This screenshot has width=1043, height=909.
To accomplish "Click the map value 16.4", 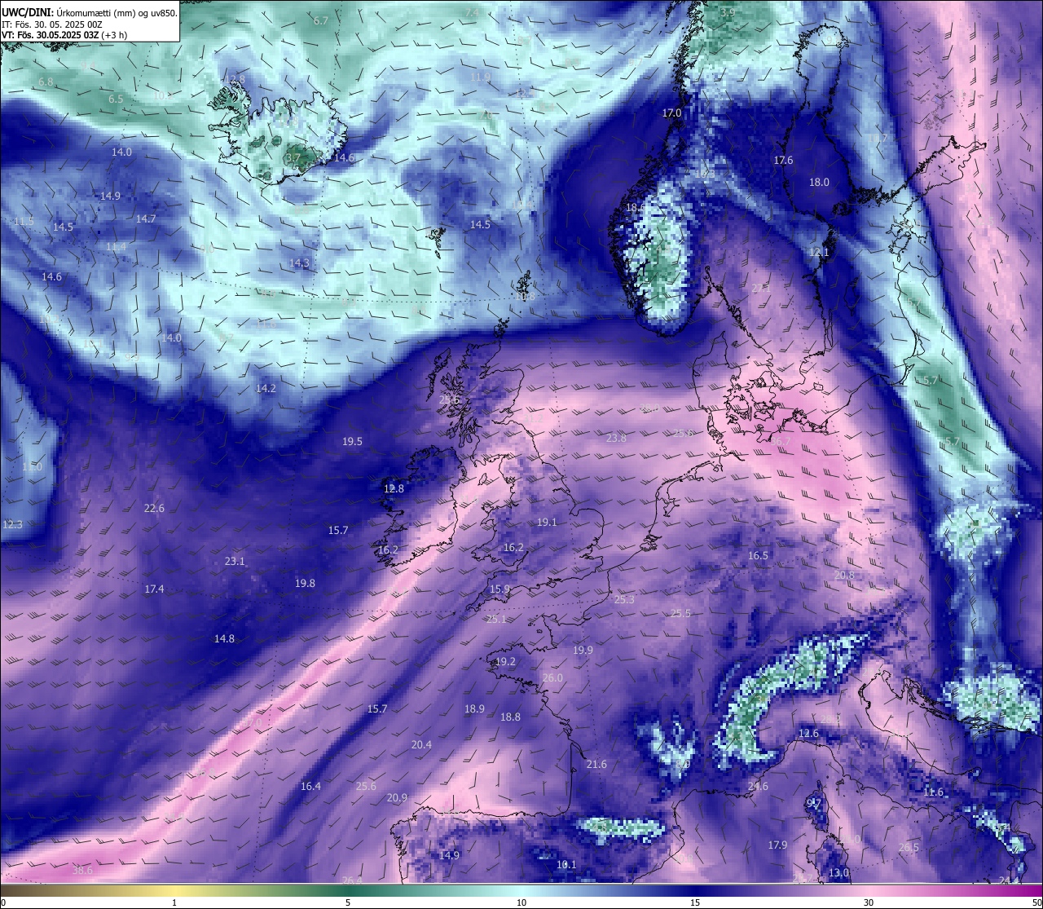I will [310, 786].
